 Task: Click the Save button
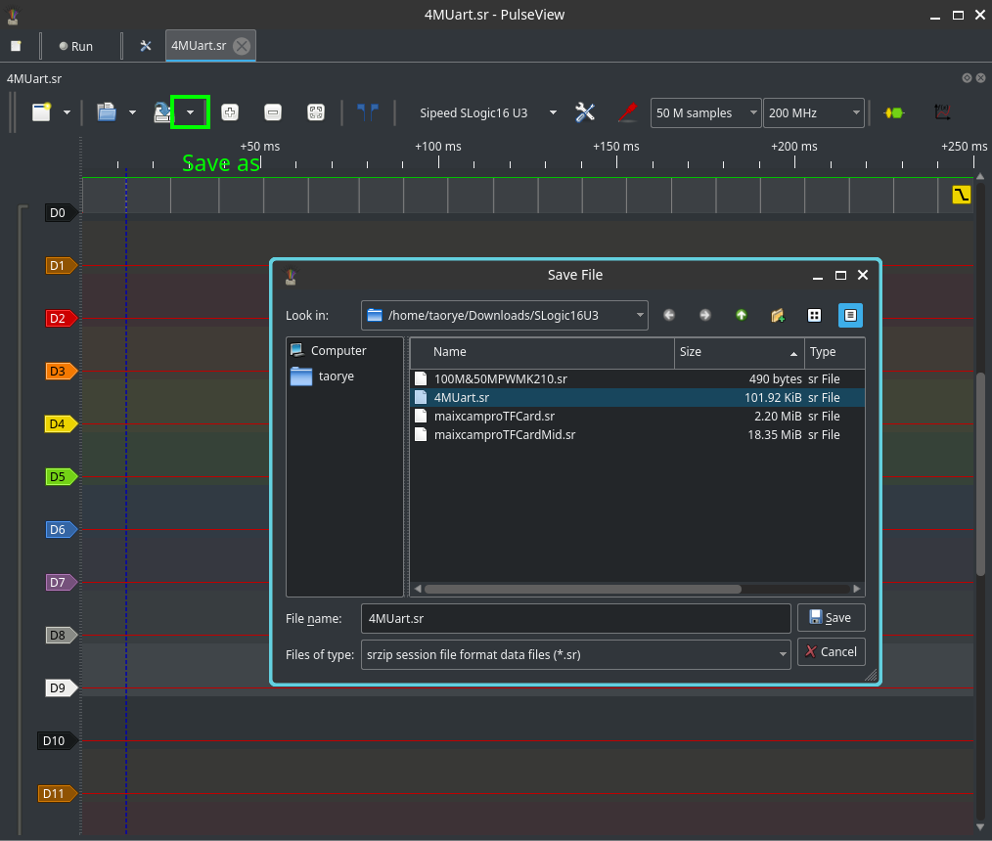[831, 618]
